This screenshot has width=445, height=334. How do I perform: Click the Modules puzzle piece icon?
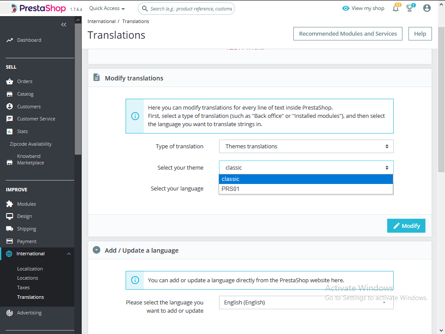point(10,204)
